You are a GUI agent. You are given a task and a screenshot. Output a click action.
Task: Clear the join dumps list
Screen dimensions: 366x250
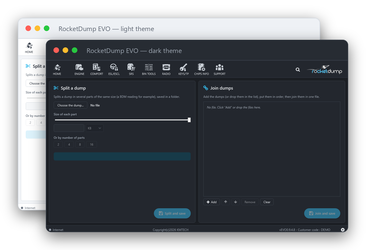pos(267,202)
